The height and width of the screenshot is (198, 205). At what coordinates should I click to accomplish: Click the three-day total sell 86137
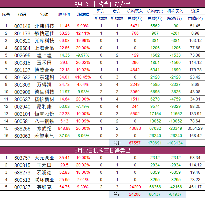pos(155,194)
